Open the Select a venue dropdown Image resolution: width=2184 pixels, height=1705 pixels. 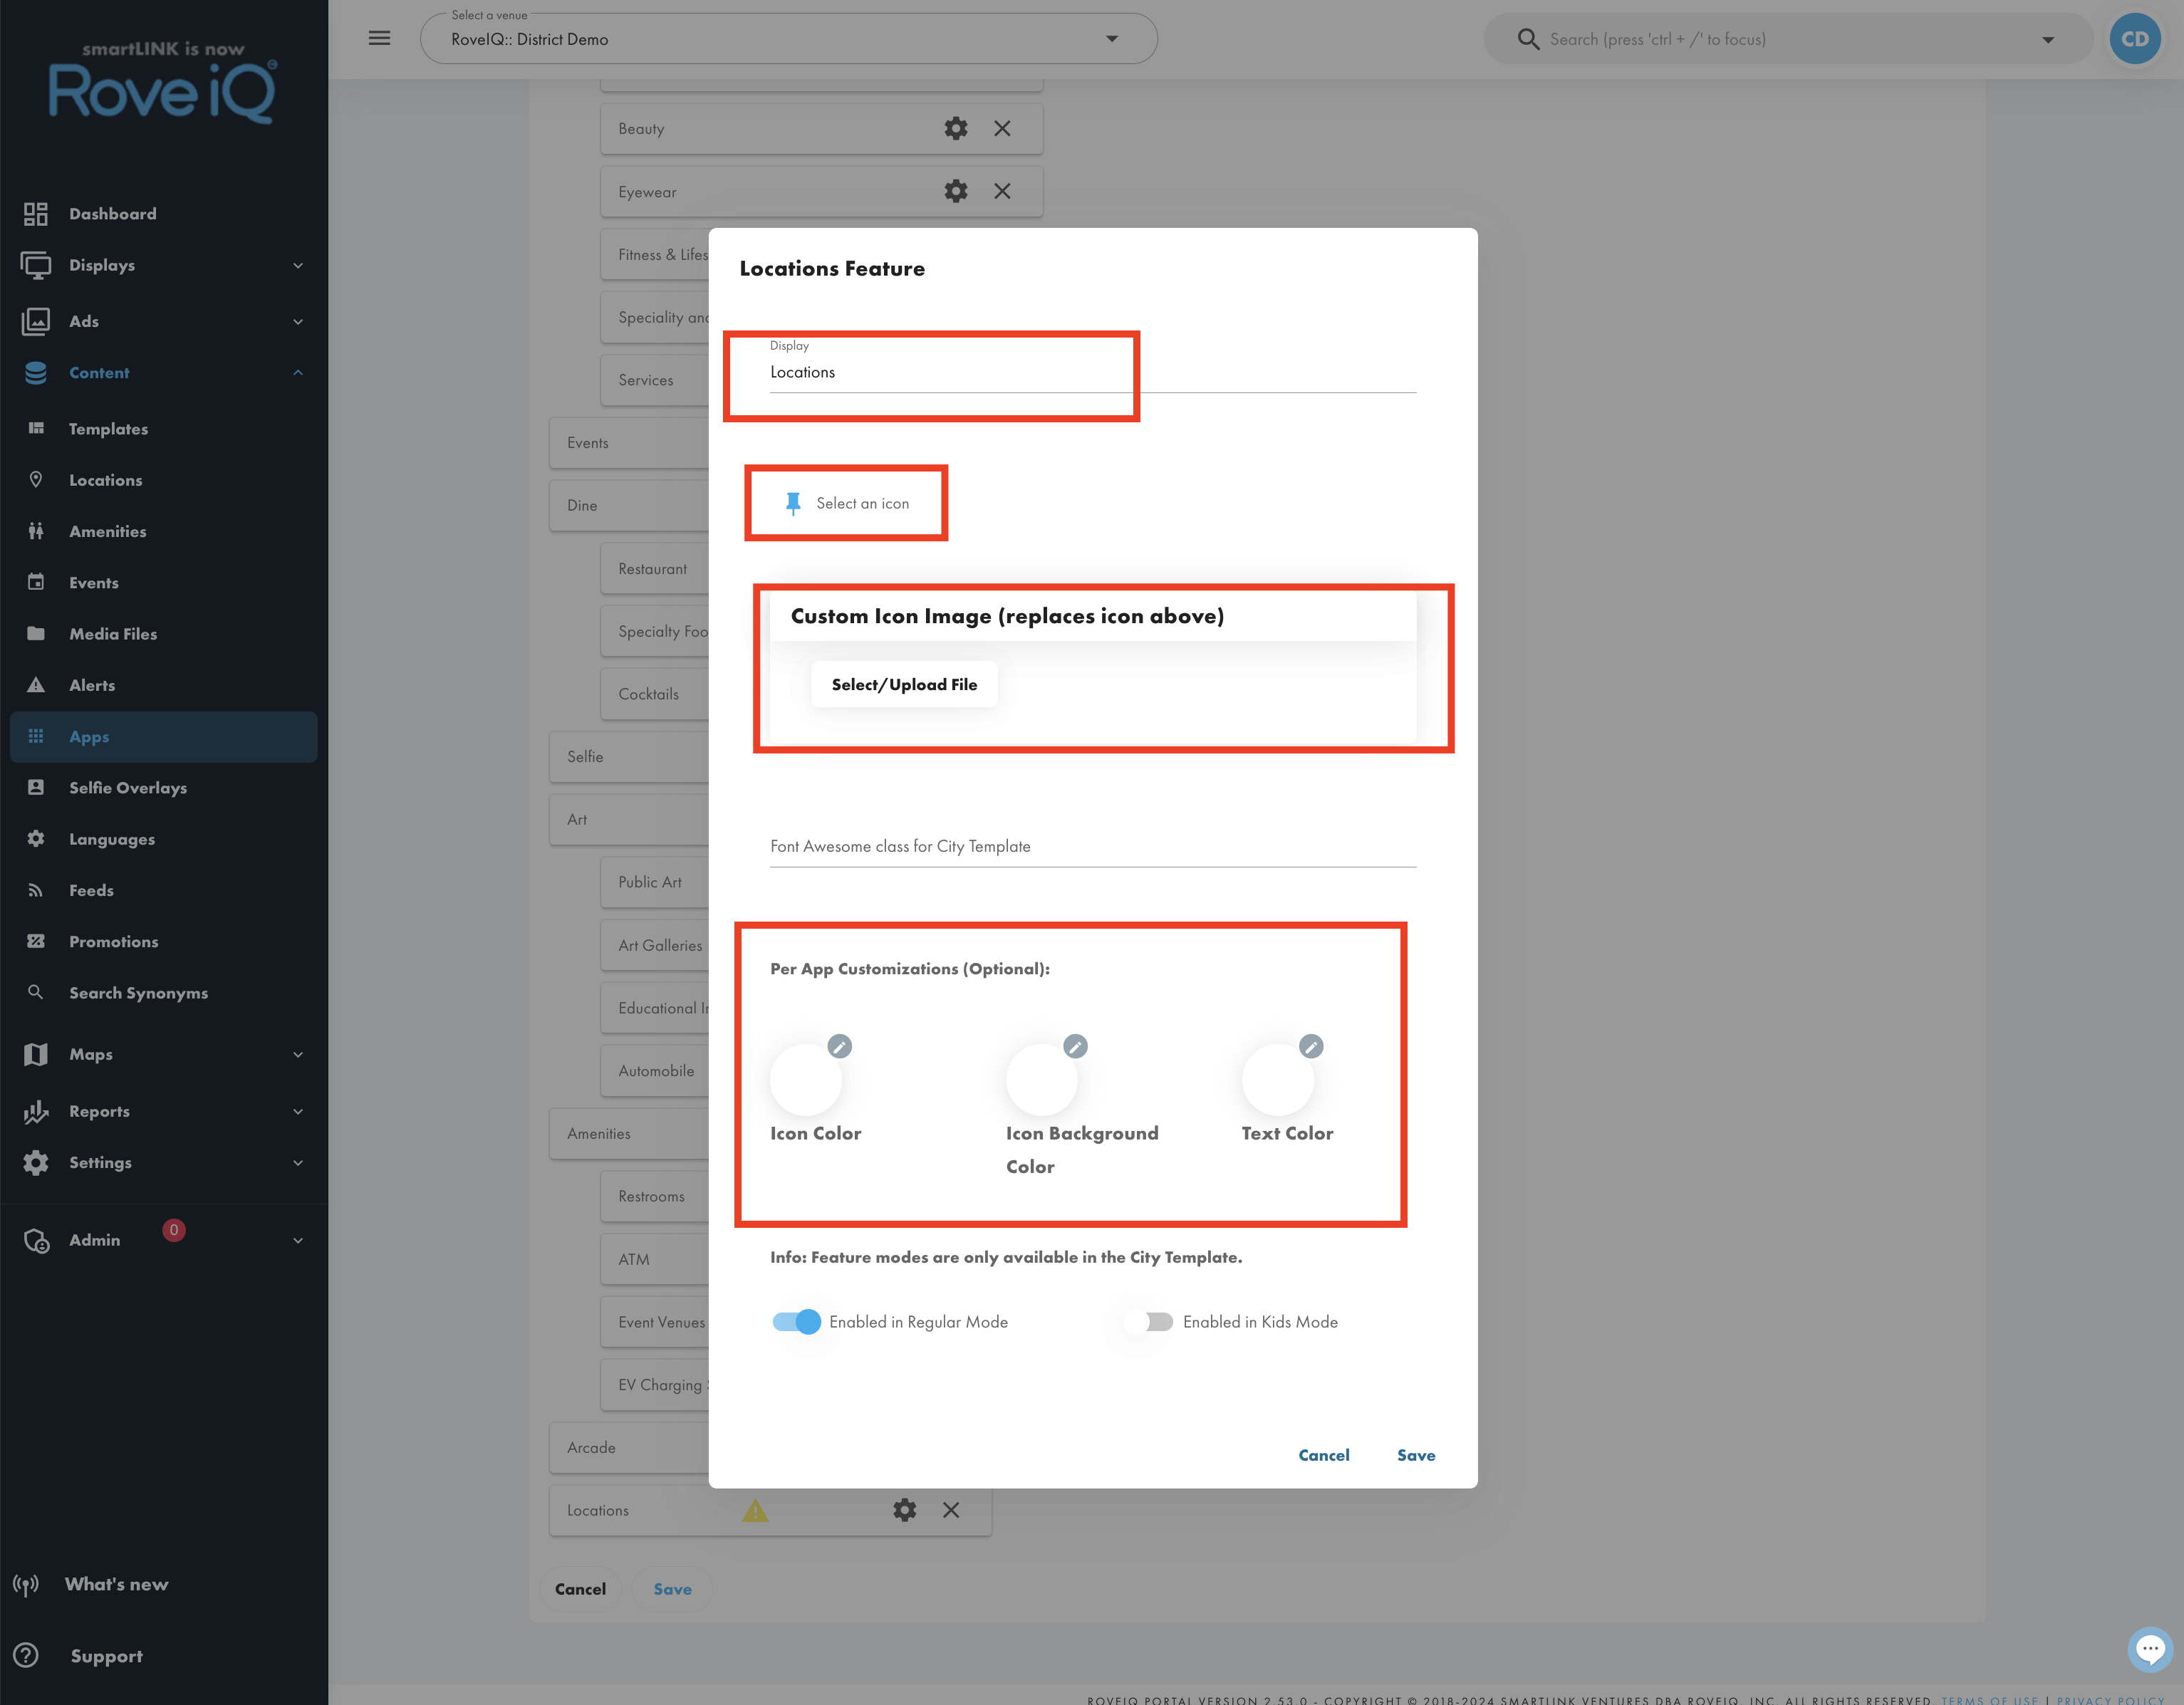point(789,39)
